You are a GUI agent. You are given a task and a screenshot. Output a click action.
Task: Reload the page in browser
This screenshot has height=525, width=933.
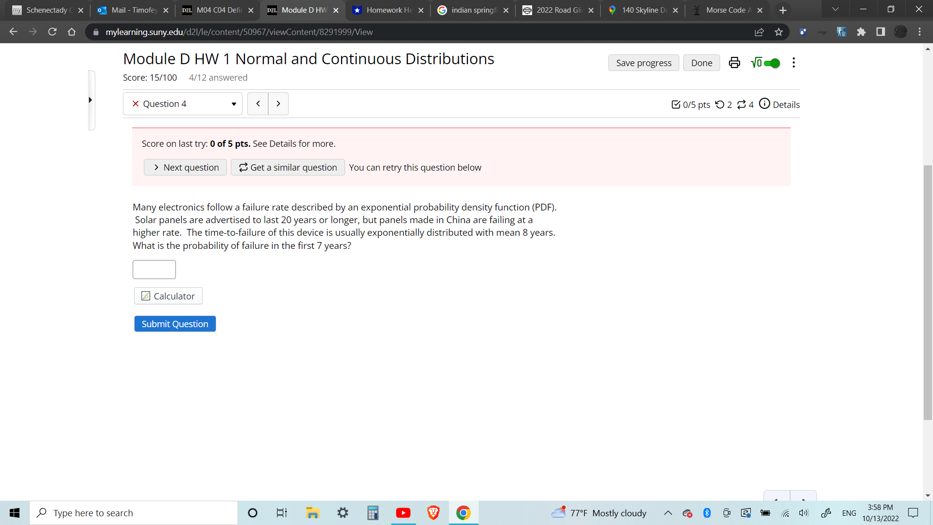[52, 32]
